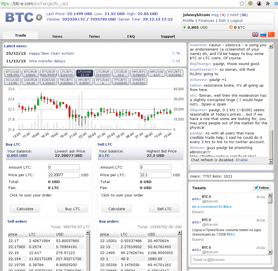Screen dimensions: 278x271
Task: Open the gear-flower browser extension icon
Action: [250, 3]
